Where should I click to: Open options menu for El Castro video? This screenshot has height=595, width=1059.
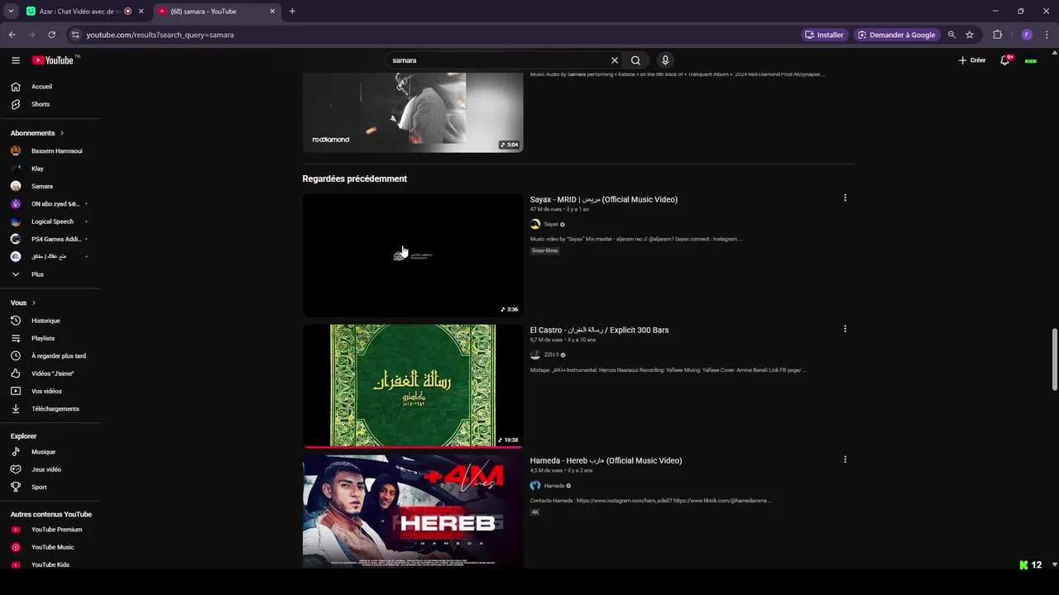click(x=845, y=329)
